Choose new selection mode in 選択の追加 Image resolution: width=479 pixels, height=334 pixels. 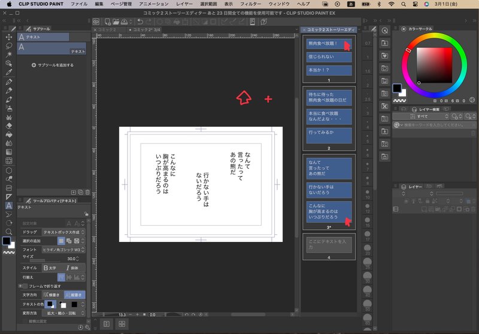[62, 241]
